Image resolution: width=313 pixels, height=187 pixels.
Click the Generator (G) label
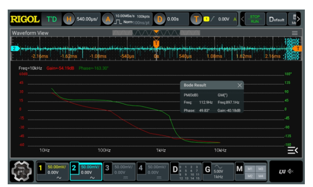207,169
